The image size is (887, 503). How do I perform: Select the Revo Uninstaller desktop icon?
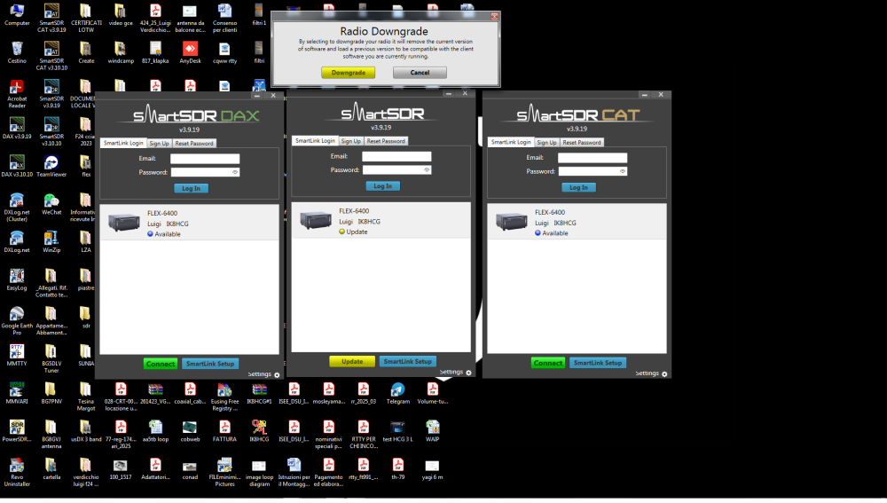point(17,473)
